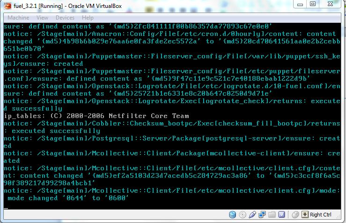The height and width of the screenshot is (223, 346).
Task: Open the Help menu
Action: tap(88, 18)
